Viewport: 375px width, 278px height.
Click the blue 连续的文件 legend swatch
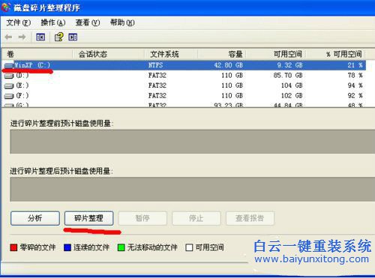[x=67, y=247]
